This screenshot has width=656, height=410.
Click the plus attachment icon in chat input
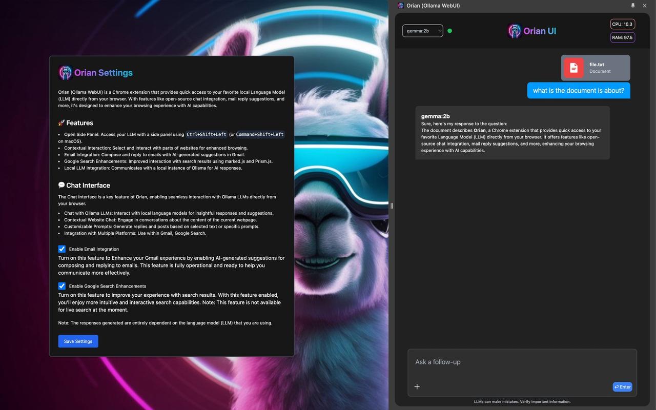tap(417, 386)
